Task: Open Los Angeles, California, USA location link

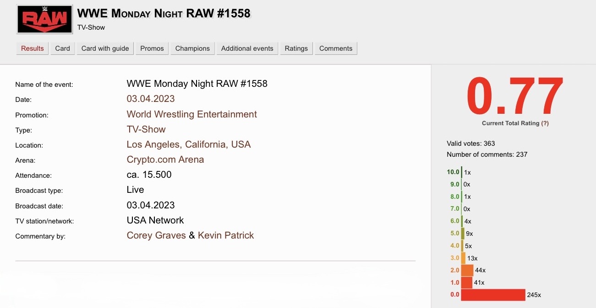Action: point(189,144)
